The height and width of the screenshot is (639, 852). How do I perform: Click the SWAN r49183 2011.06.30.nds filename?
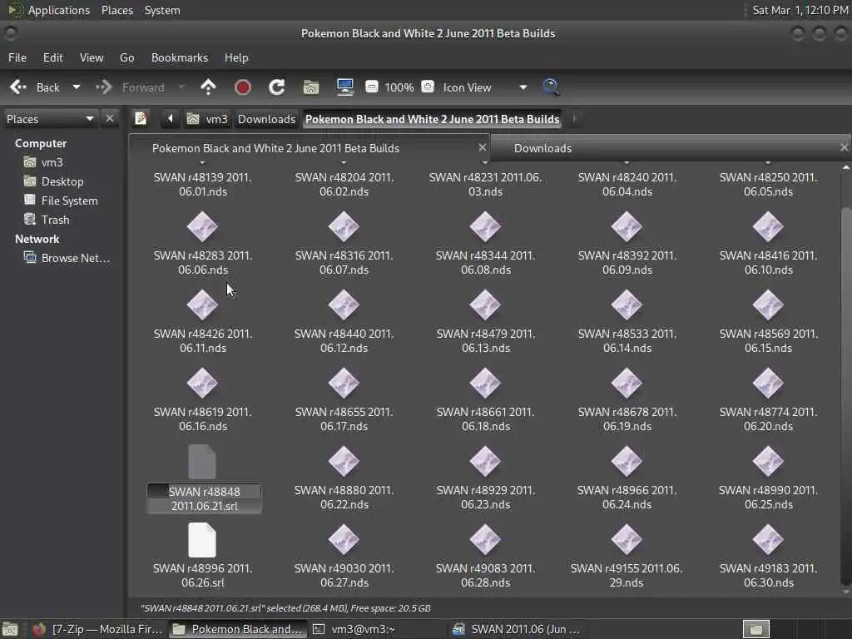(768, 576)
